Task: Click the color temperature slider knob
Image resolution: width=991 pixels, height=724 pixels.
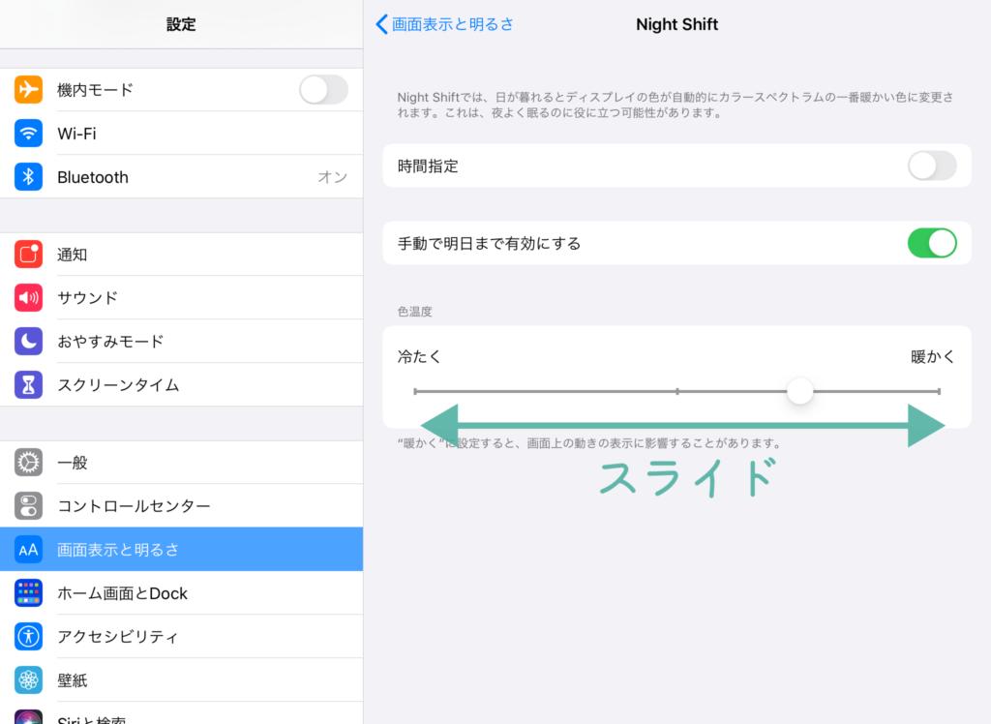Action: click(799, 391)
